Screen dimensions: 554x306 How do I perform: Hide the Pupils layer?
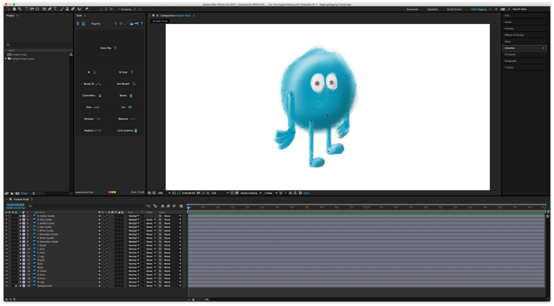pyautogui.click(x=6, y=260)
